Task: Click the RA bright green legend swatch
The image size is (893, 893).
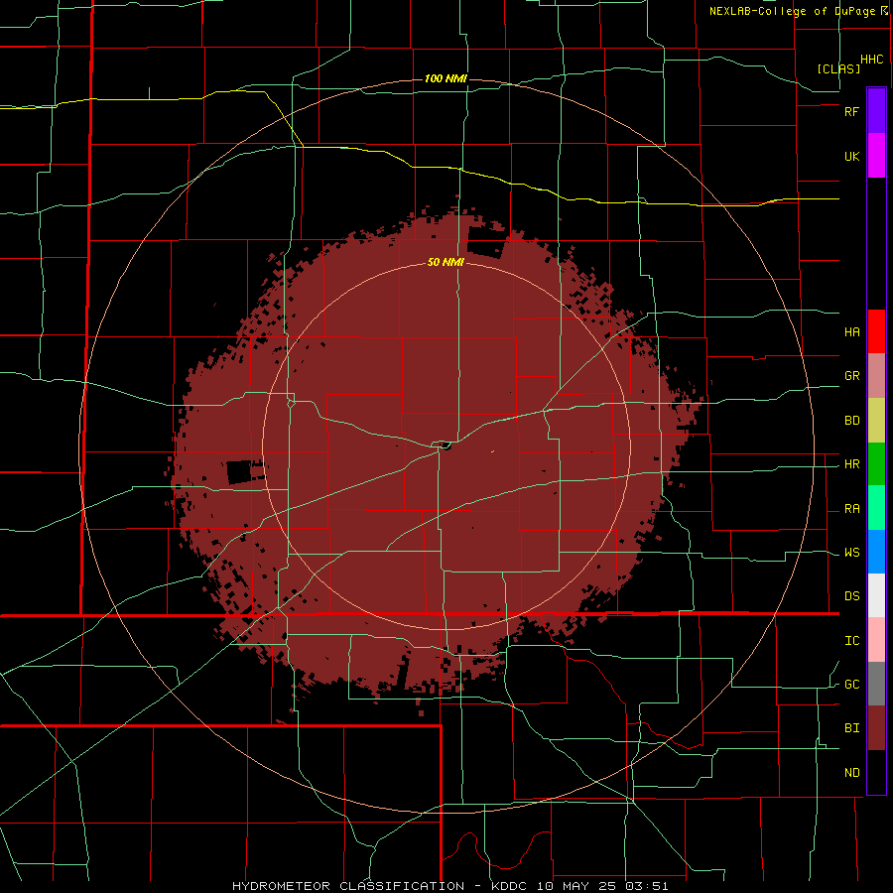Action: tap(876, 508)
